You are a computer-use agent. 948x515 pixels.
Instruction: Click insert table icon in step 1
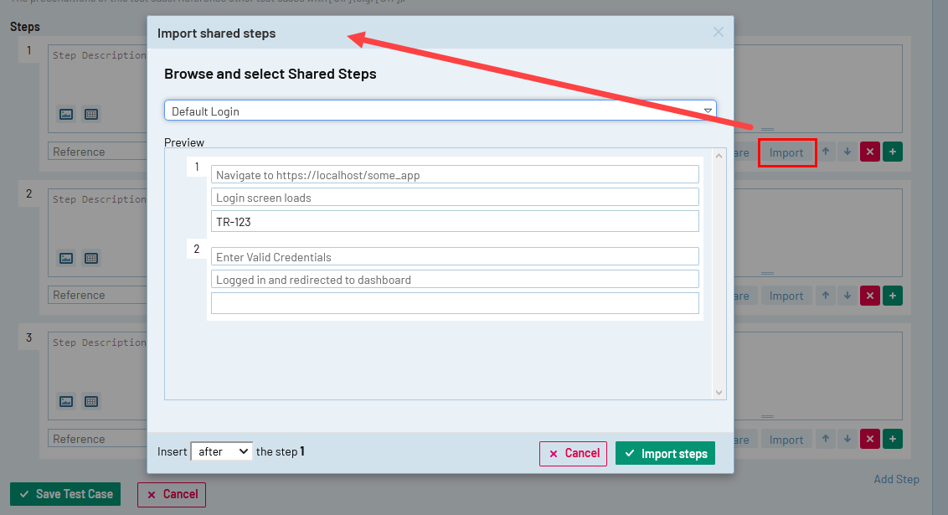pos(91,114)
